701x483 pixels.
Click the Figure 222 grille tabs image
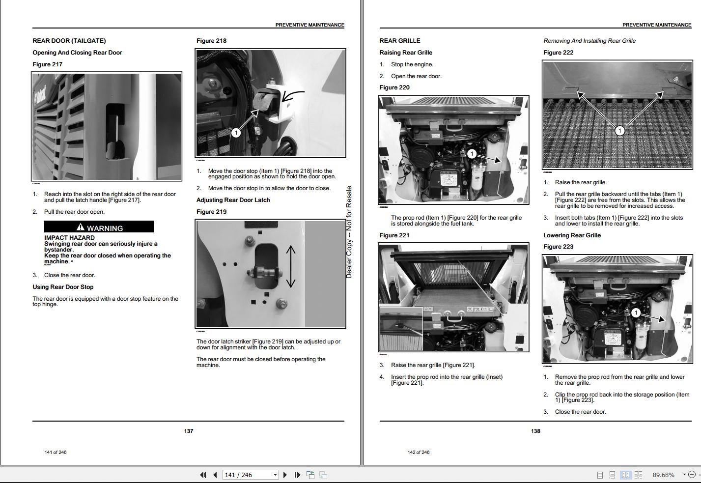click(617, 115)
